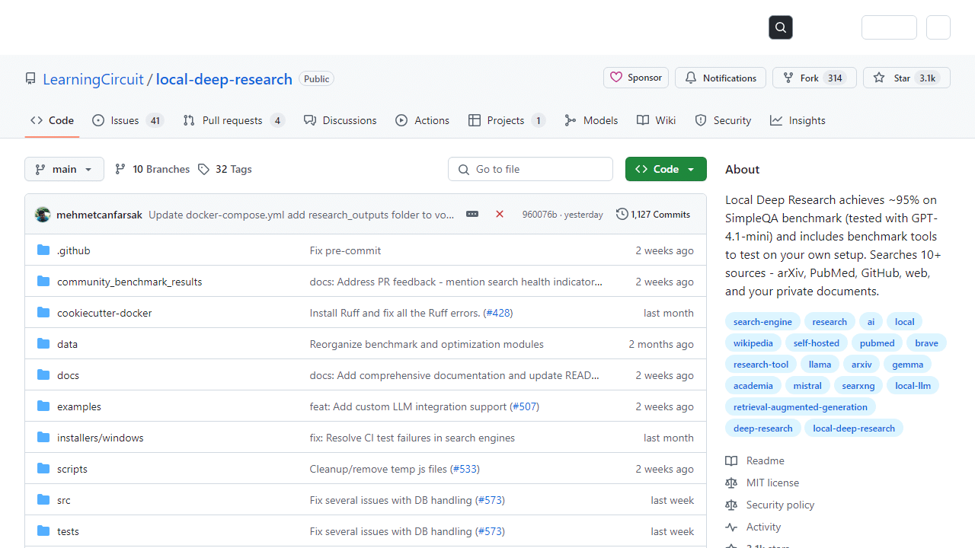Open the Actions tab
This screenshot has width=975, height=548.
tap(423, 120)
